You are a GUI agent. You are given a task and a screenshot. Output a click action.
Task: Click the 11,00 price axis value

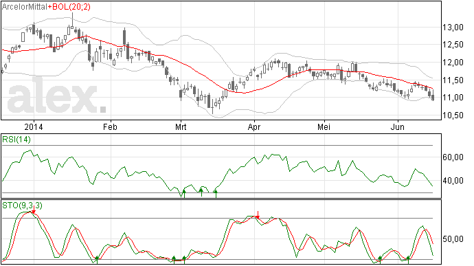pyautogui.click(x=453, y=98)
